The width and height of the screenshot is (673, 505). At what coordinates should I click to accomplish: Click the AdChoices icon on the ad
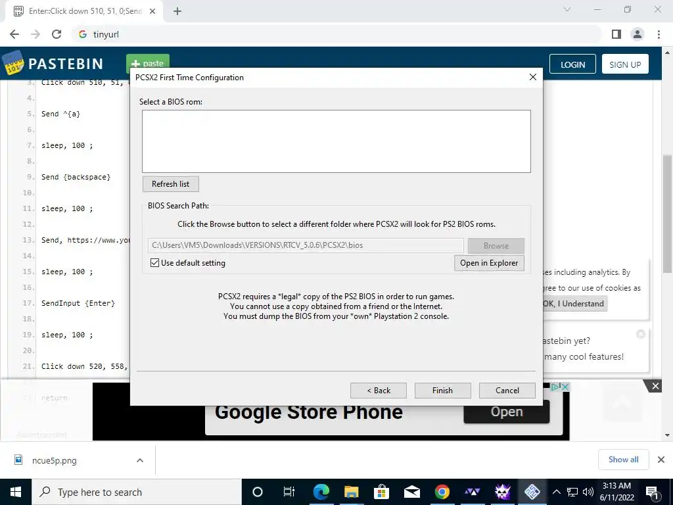[x=555, y=387]
